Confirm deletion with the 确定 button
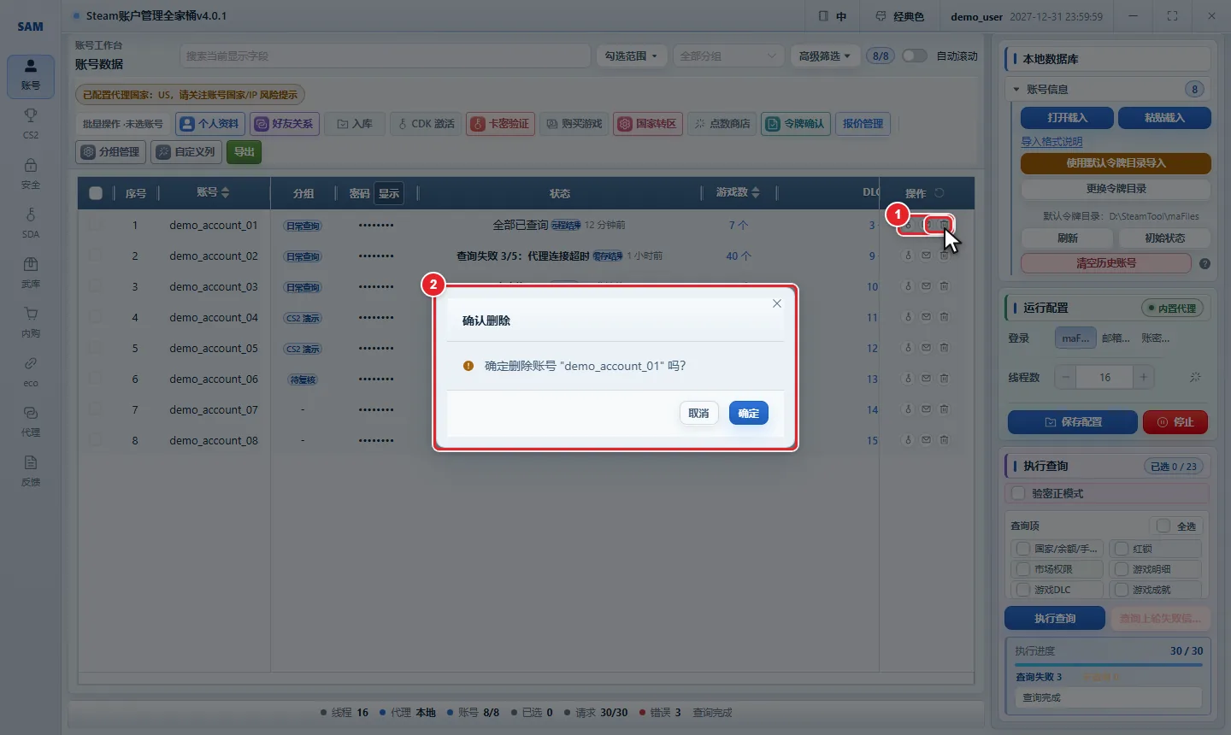 click(749, 413)
